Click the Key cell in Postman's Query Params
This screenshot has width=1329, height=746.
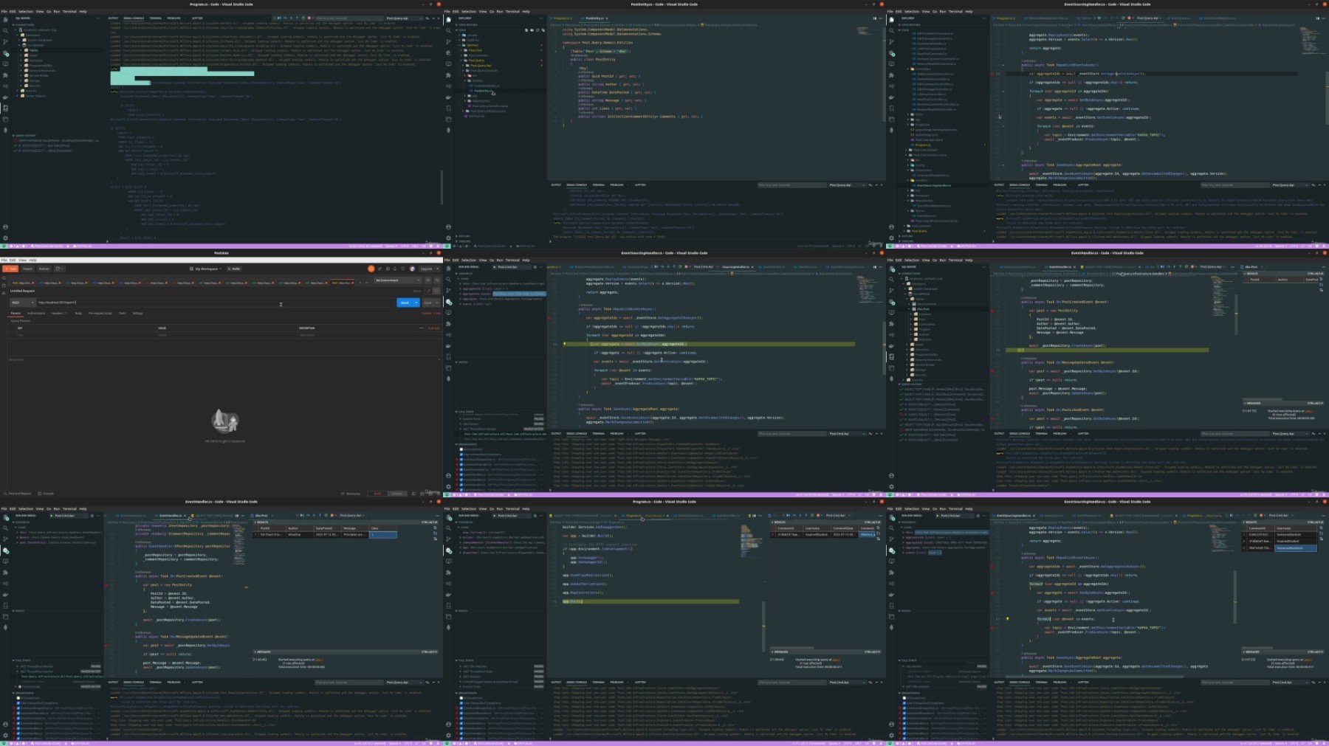[x=87, y=335]
